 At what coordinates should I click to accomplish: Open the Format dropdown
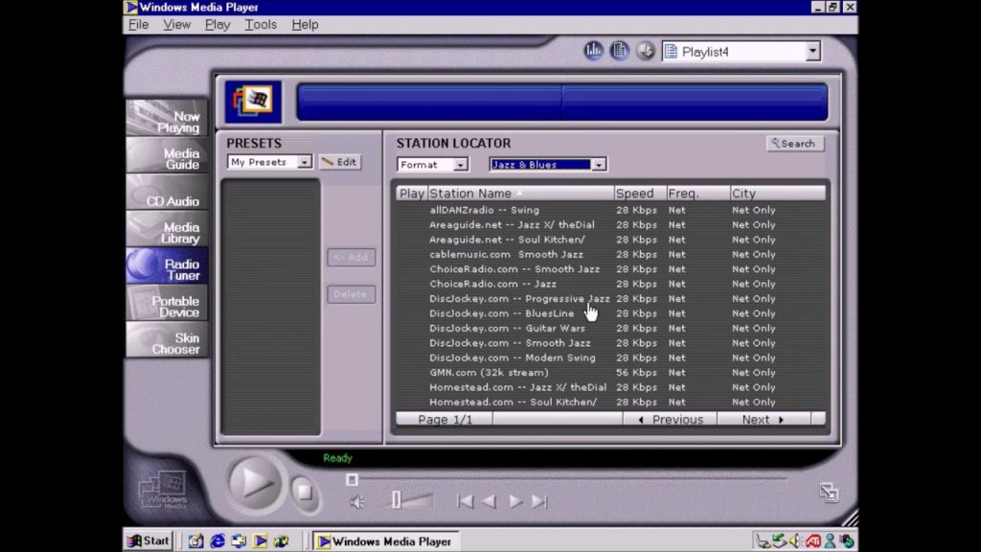pos(461,165)
